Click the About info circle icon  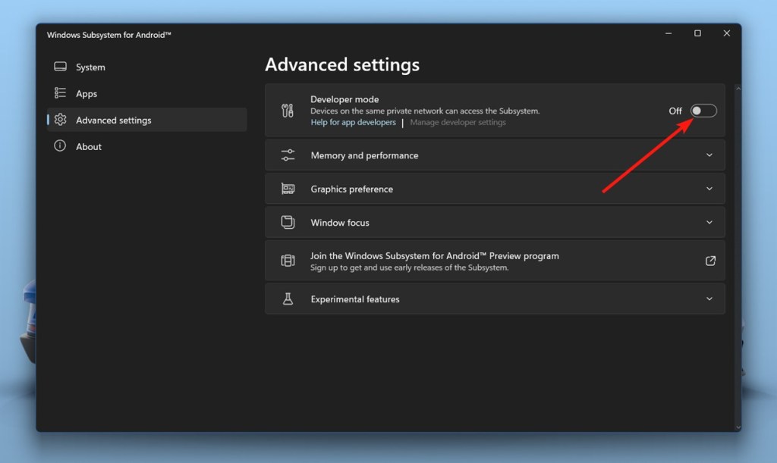[60, 146]
